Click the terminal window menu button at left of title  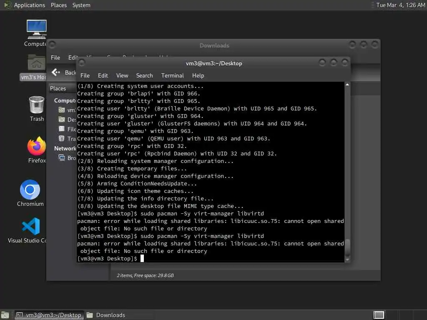point(82,63)
